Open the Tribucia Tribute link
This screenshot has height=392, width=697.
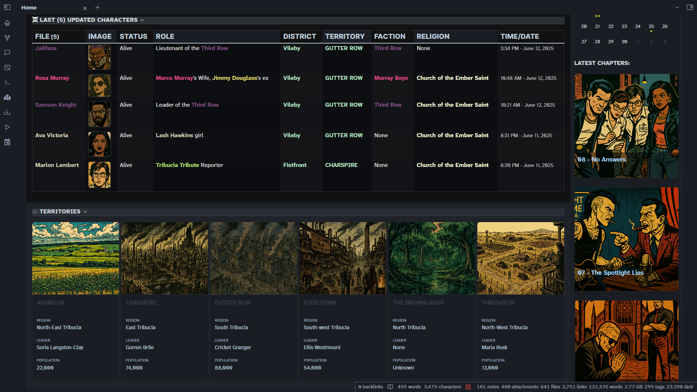coord(178,165)
